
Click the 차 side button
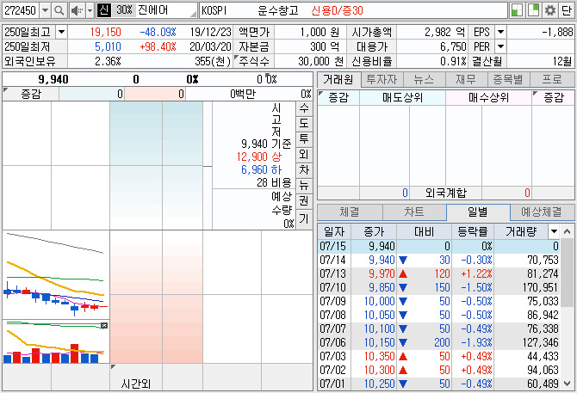[x=304, y=169]
